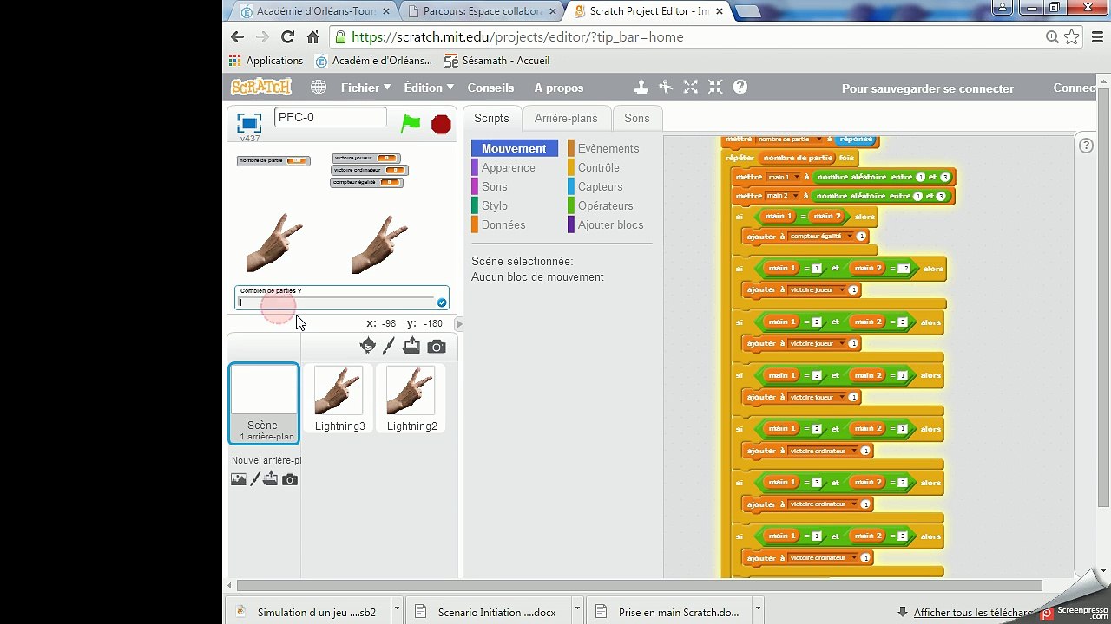Upload backdrop from file
This screenshot has width=1111, height=624.
pos(271,479)
